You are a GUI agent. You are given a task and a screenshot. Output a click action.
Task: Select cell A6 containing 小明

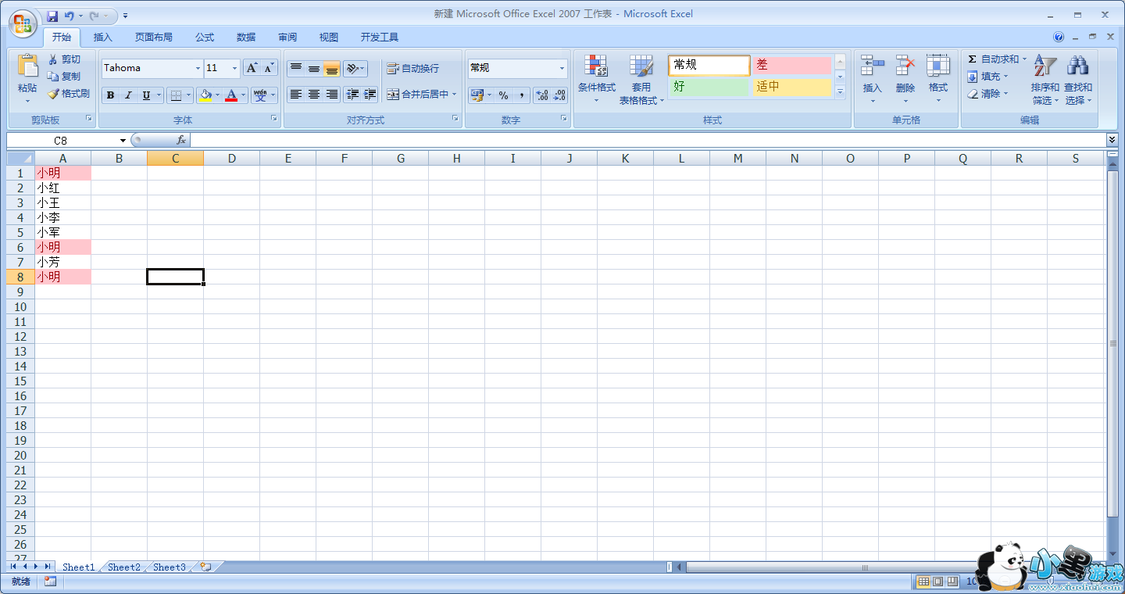(x=62, y=247)
